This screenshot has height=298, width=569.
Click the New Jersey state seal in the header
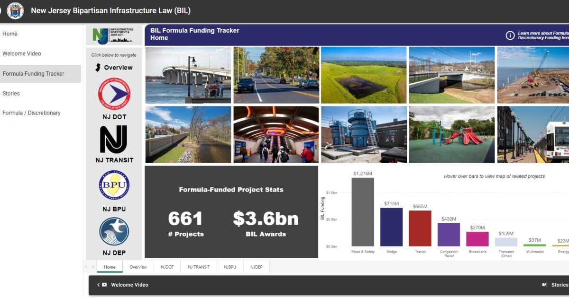click(x=15, y=10)
